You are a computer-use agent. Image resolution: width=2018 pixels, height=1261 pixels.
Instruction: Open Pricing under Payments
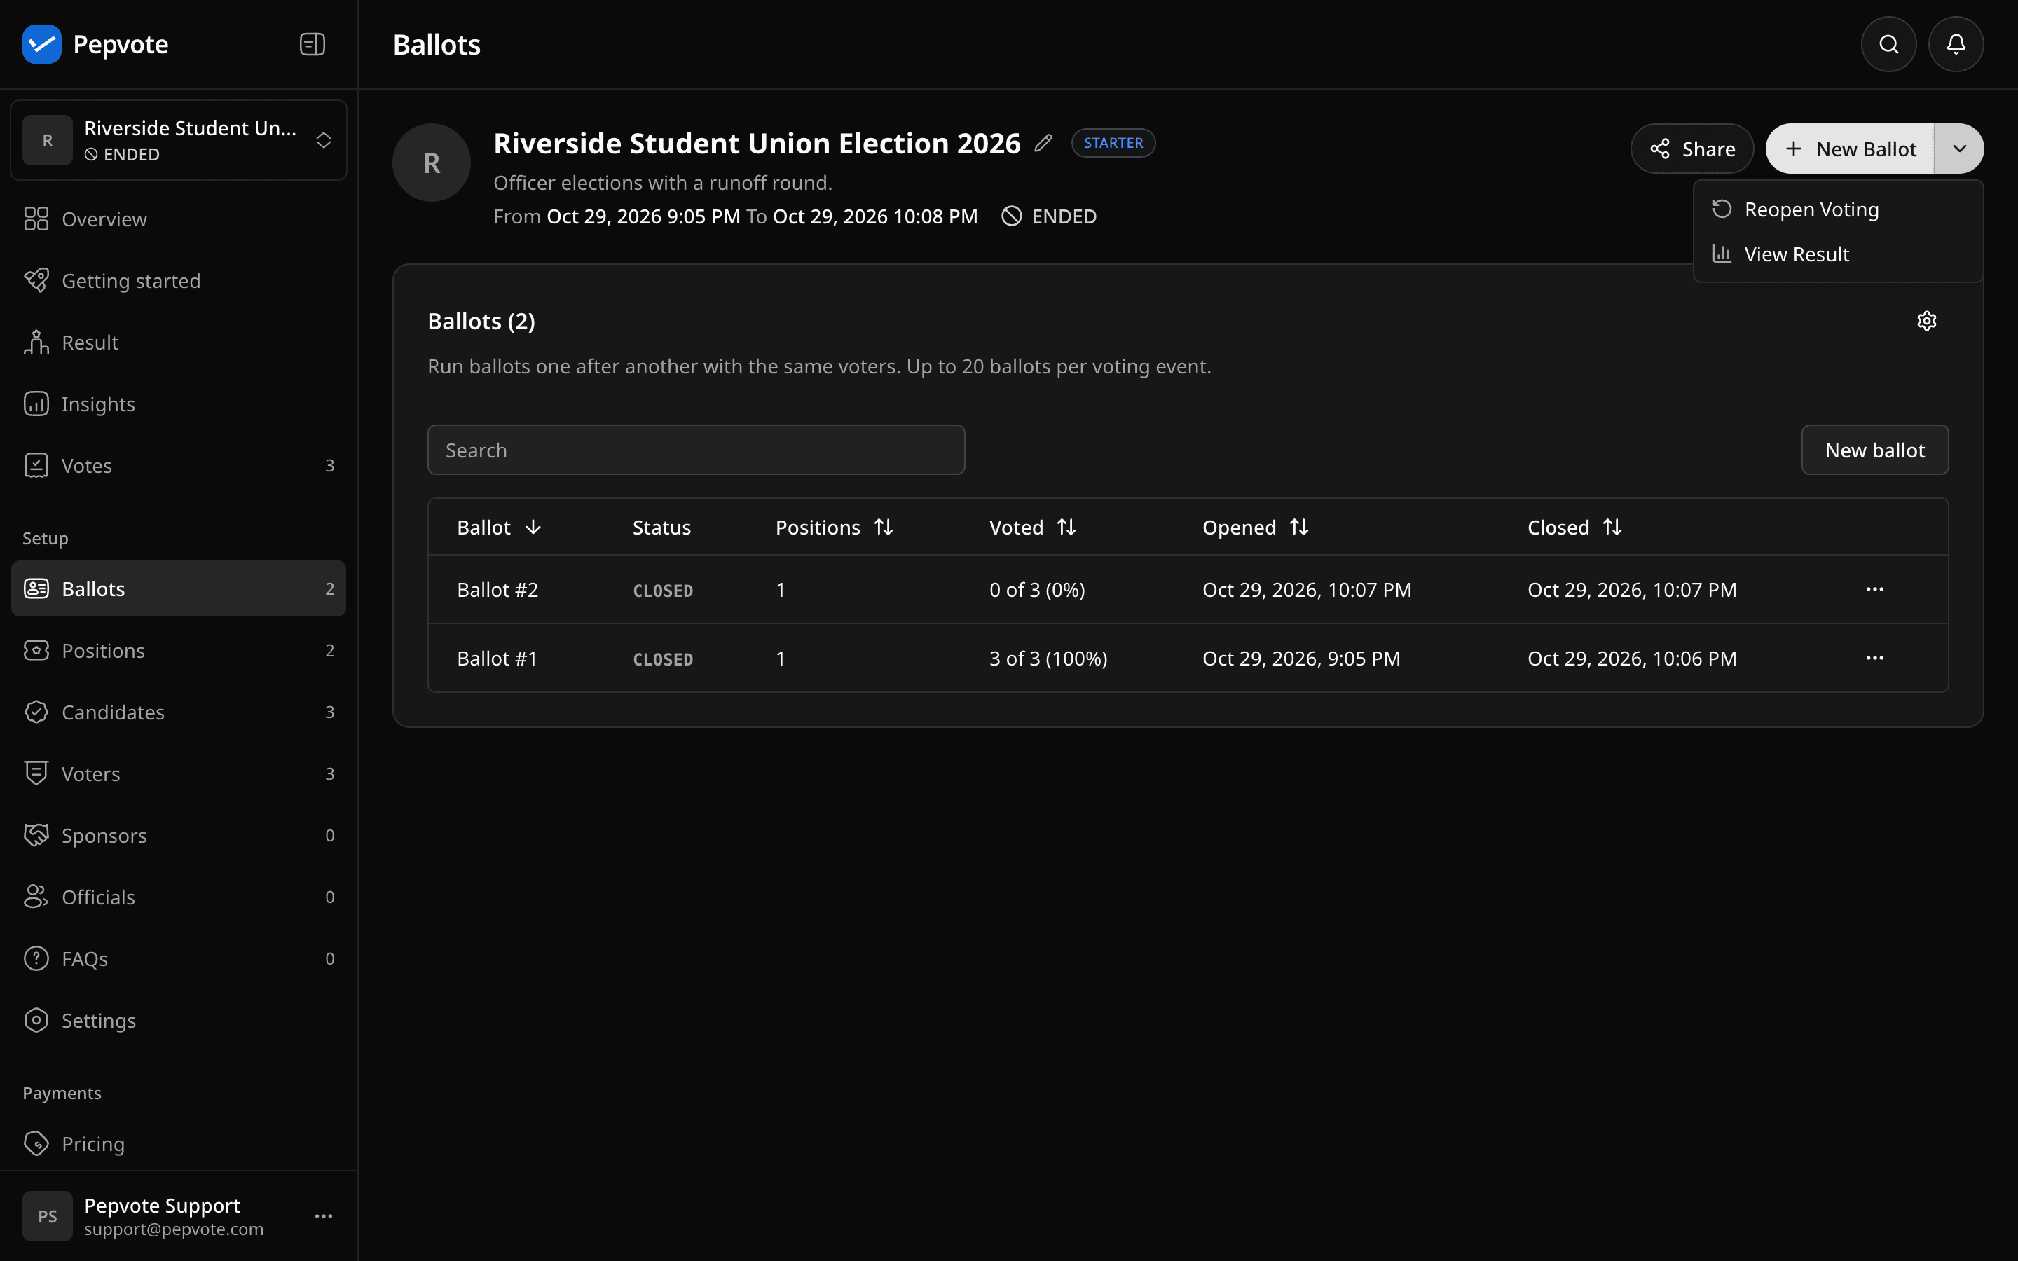[x=179, y=1144]
